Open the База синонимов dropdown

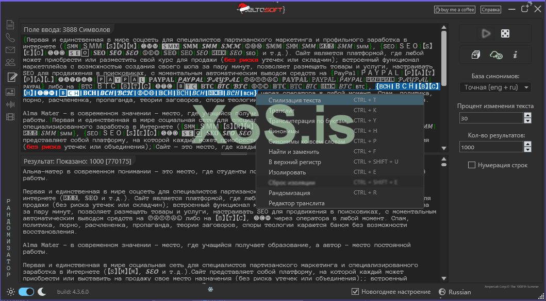tap(495, 86)
